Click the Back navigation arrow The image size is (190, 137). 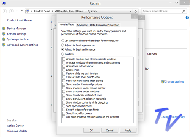click(x=5, y=11)
